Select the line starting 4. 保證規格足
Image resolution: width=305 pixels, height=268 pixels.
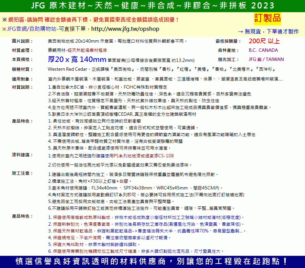click(x=110, y=238)
